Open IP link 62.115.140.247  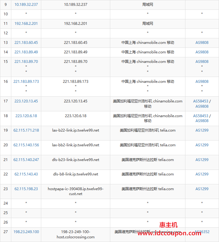26,159
